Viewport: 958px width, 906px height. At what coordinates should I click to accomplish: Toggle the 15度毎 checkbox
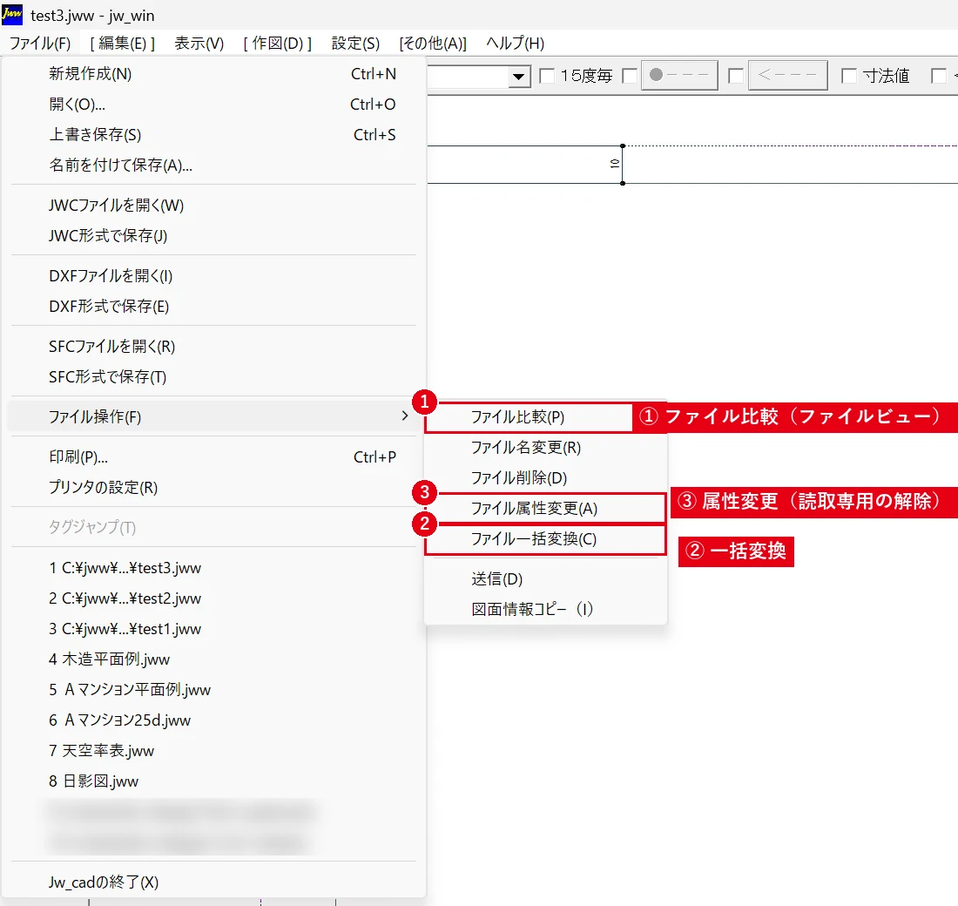pyautogui.click(x=548, y=76)
